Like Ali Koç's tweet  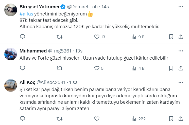point(97,118)
